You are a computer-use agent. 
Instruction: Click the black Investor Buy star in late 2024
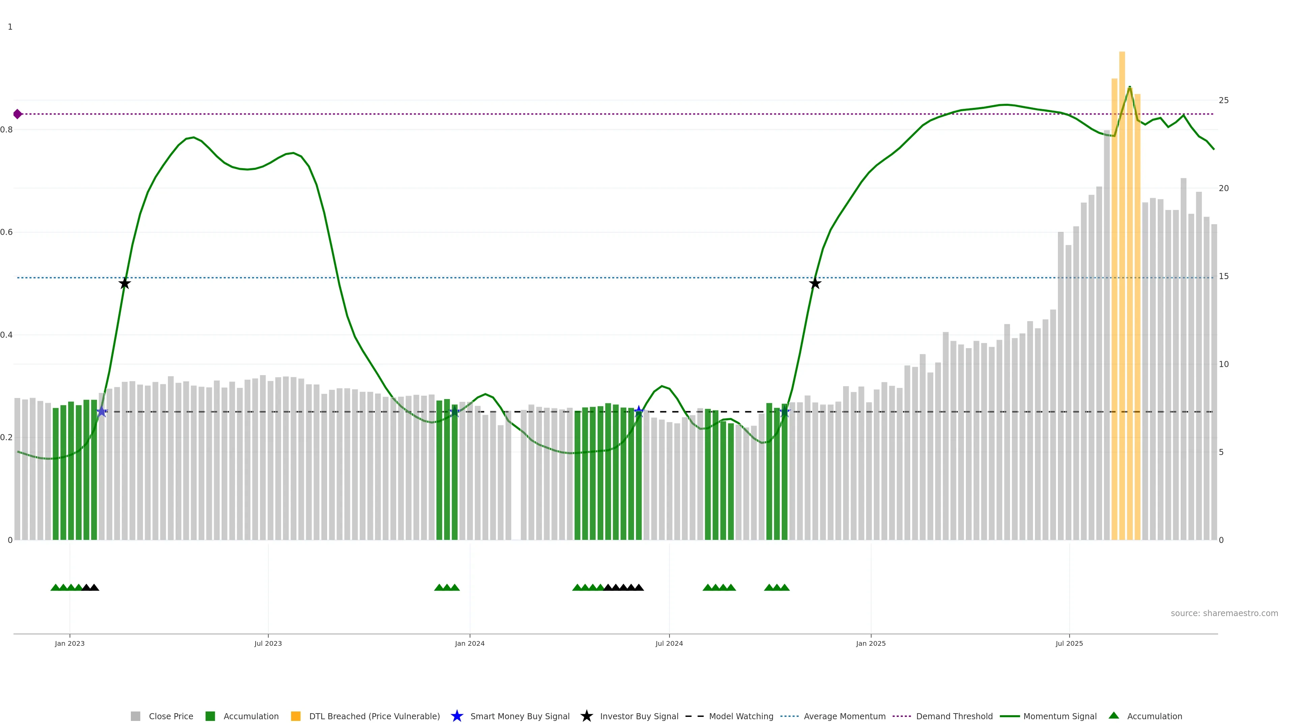(815, 283)
